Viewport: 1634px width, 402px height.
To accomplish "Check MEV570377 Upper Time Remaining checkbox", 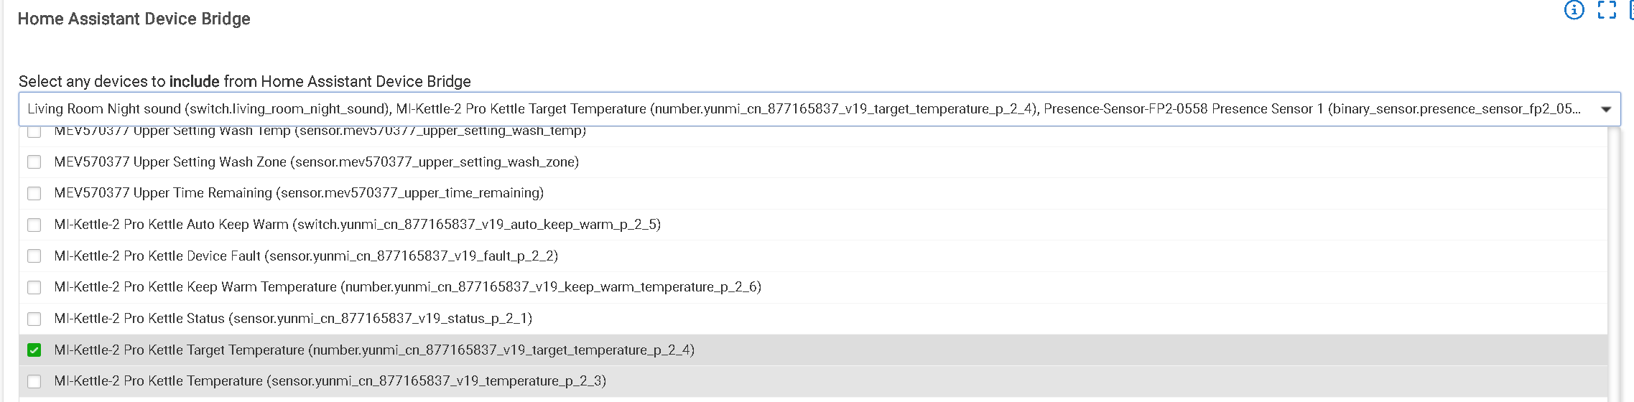I will (x=34, y=193).
